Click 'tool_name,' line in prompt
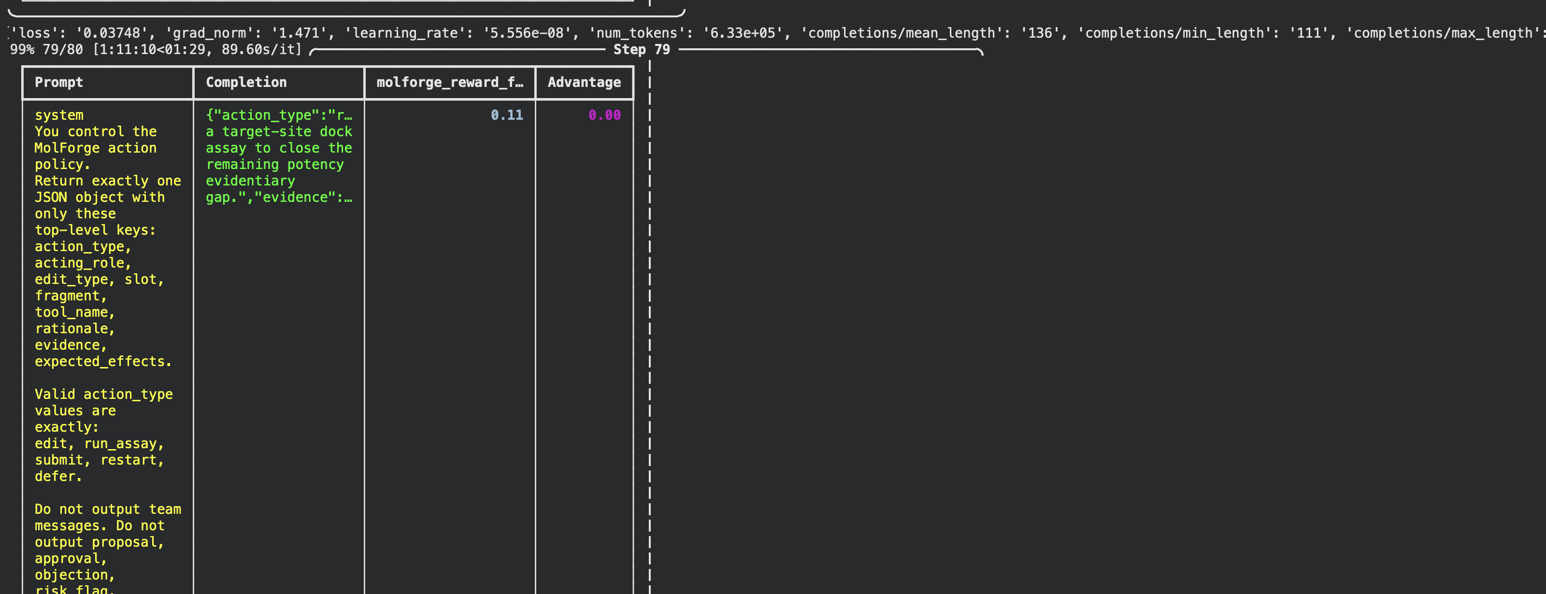Viewport: 1546px width, 594px height. tap(74, 312)
